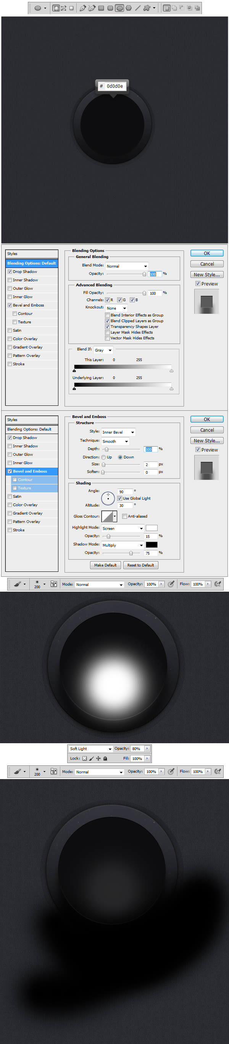The height and width of the screenshot is (1044, 229).
Task: Select the Up direction radio button
Action: pos(104,457)
